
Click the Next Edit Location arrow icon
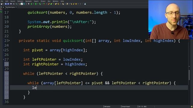click(74, 4)
